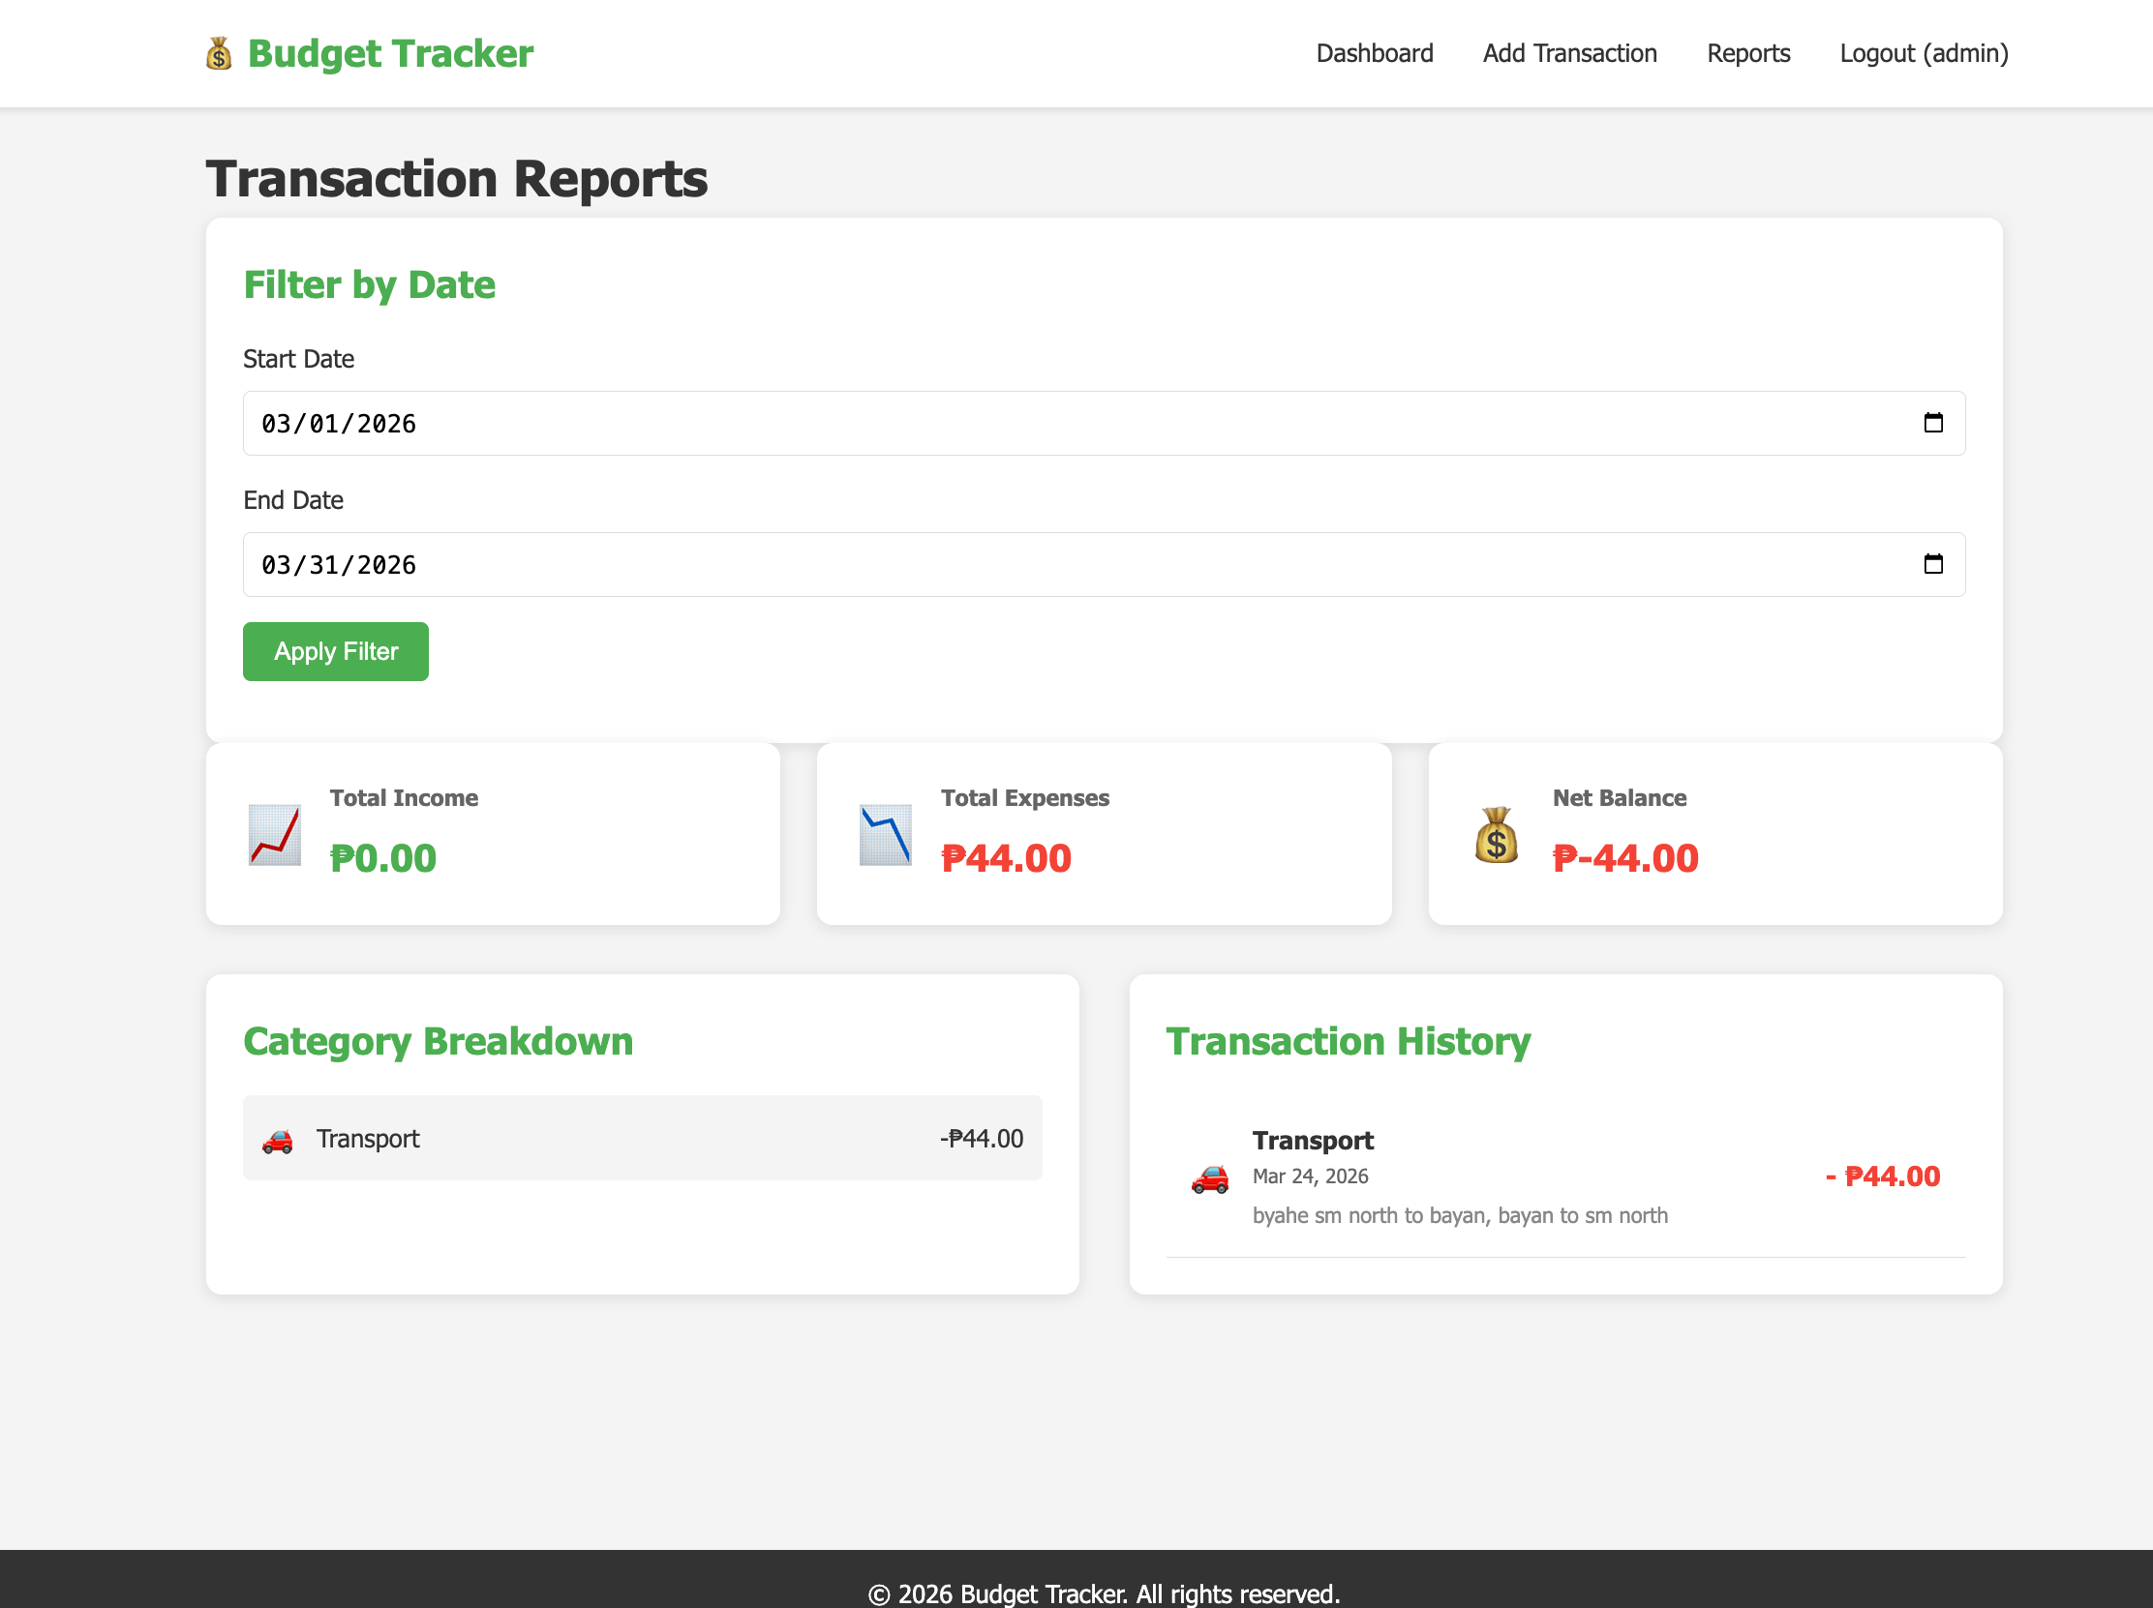Open the Reports nav link
Viewport: 2153px width, 1608px height.
1748,53
